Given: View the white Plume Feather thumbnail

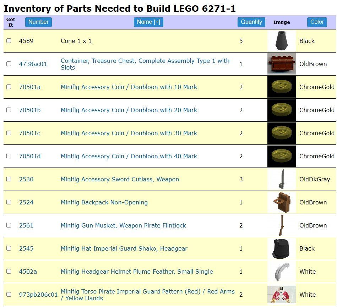Looking at the screenshot, I should point(282,272).
